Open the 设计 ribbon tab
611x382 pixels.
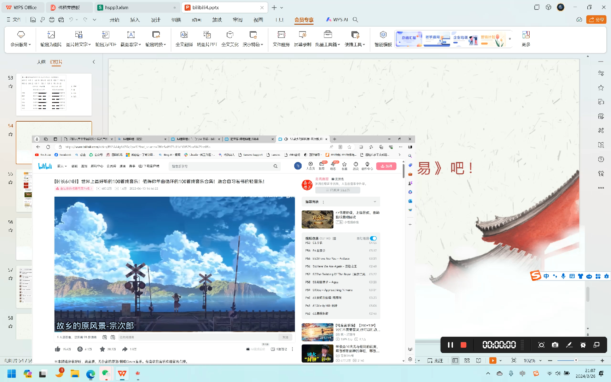156,20
